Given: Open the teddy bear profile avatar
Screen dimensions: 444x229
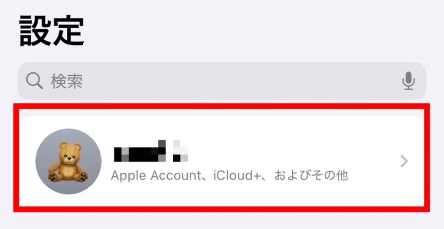Looking at the screenshot, I should 68,161.
